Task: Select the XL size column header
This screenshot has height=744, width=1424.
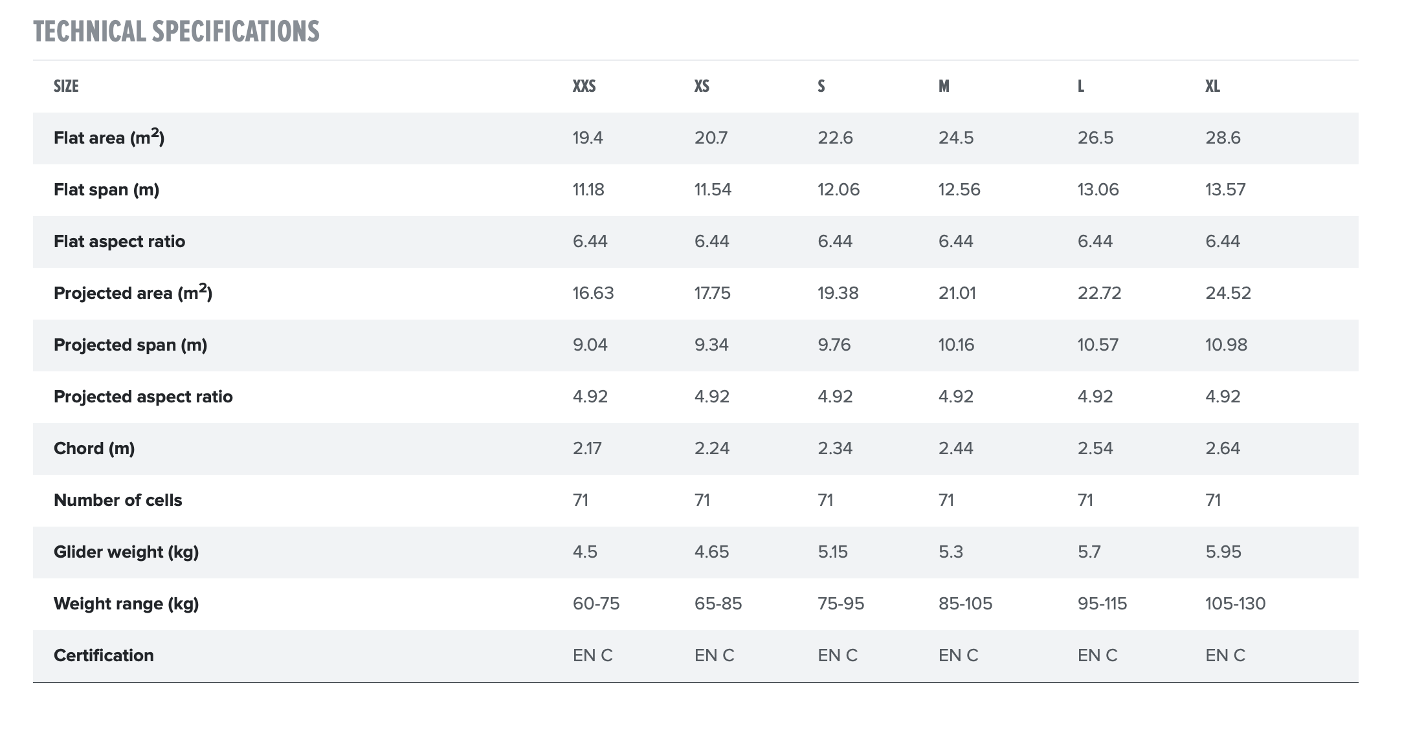Action: click(x=1212, y=86)
